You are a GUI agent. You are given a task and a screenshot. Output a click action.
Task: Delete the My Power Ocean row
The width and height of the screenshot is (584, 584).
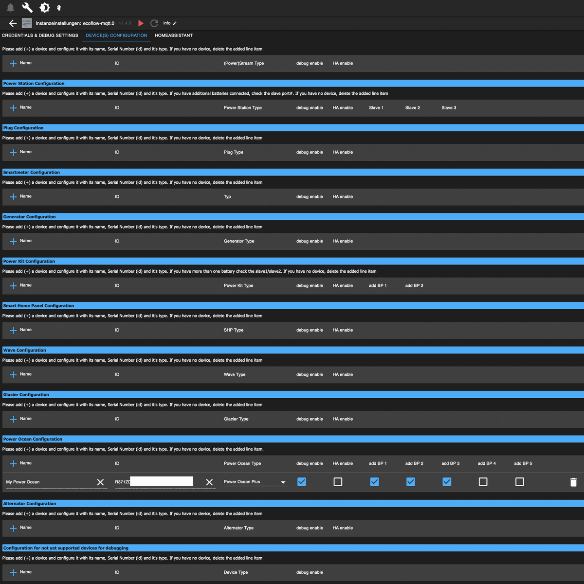(x=573, y=482)
